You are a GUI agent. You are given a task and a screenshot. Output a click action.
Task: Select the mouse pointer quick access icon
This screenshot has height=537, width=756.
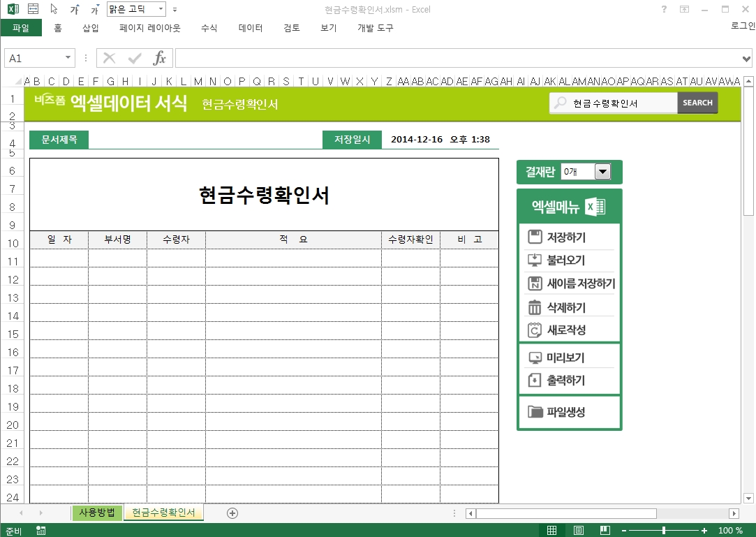click(x=54, y=8)
